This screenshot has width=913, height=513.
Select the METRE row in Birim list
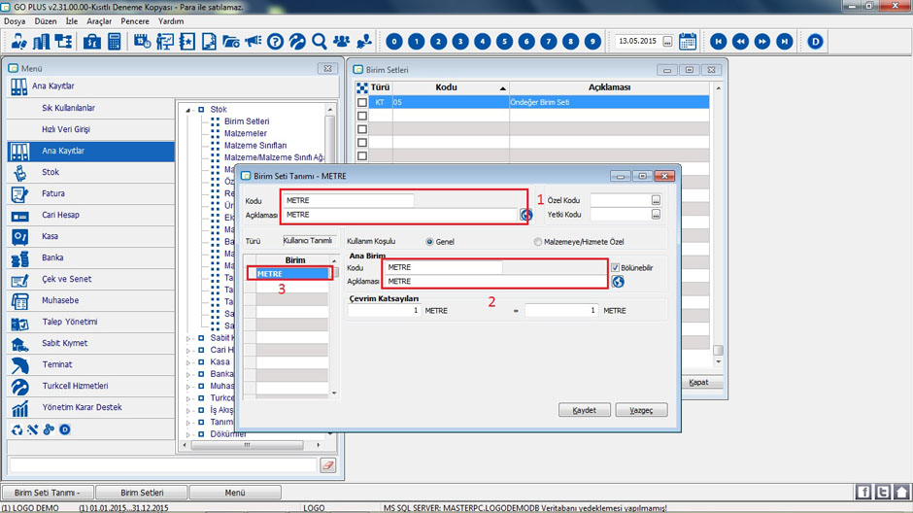pyautogui.click(x=291, y=274)
